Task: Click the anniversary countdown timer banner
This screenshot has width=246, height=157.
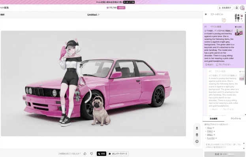Action: [115, 2]
